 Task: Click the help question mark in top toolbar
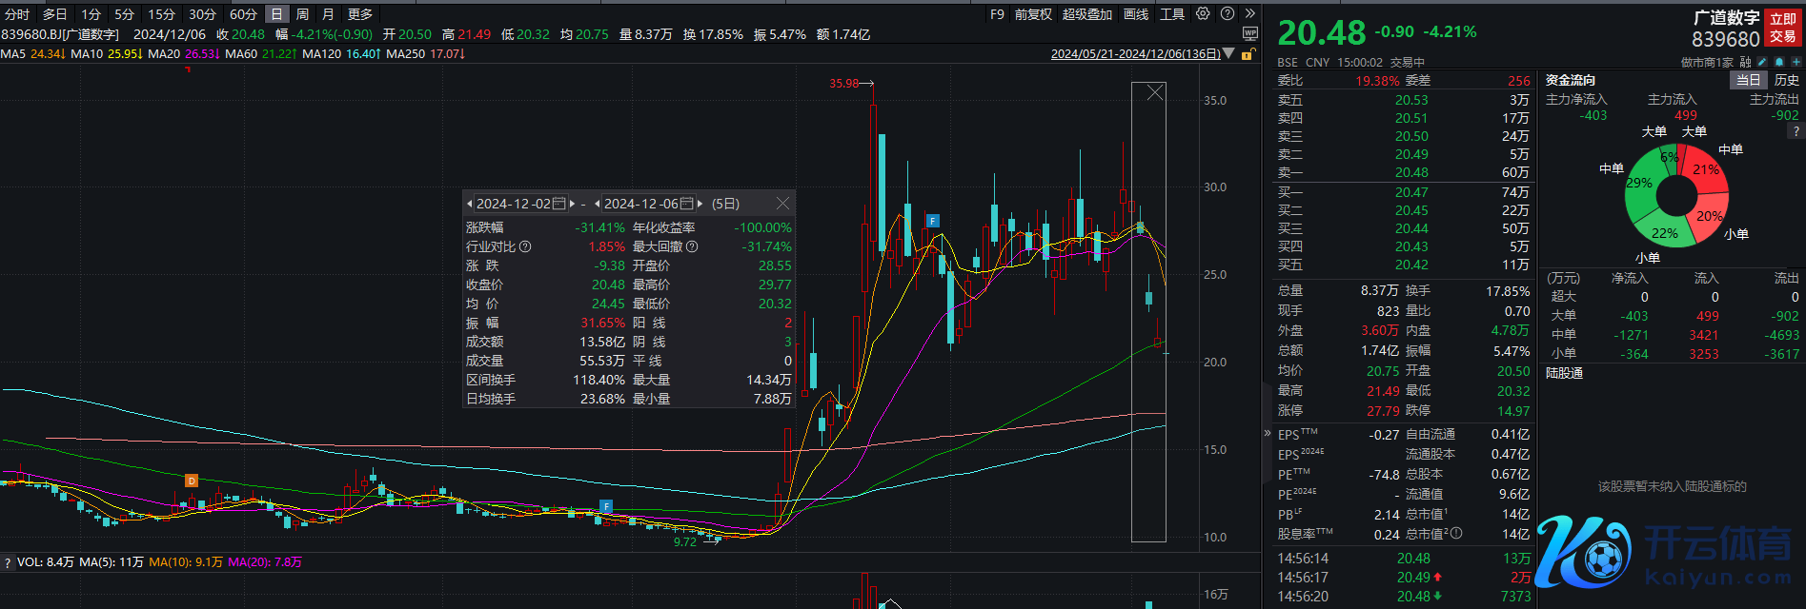pyautogui.click(x=1228, y=14)
